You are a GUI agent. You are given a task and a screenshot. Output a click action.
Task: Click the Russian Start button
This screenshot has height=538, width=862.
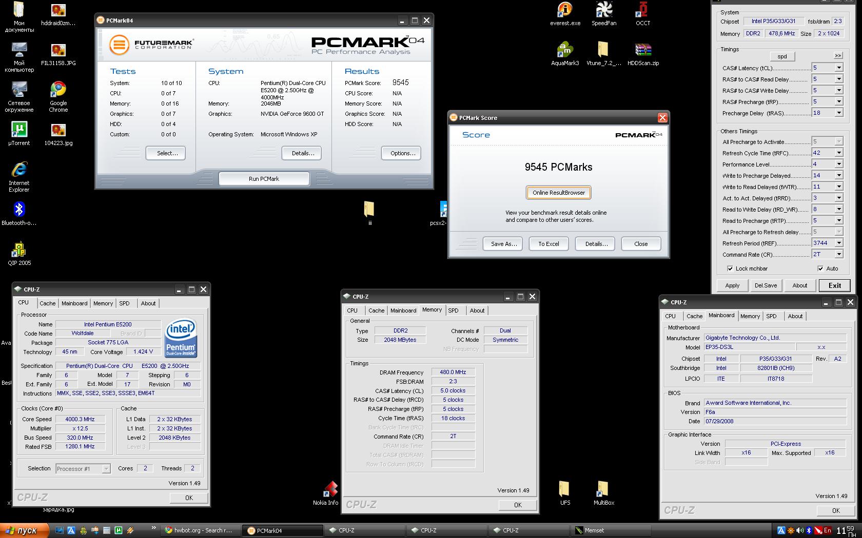pyautogui.click(x=25, y=530)
